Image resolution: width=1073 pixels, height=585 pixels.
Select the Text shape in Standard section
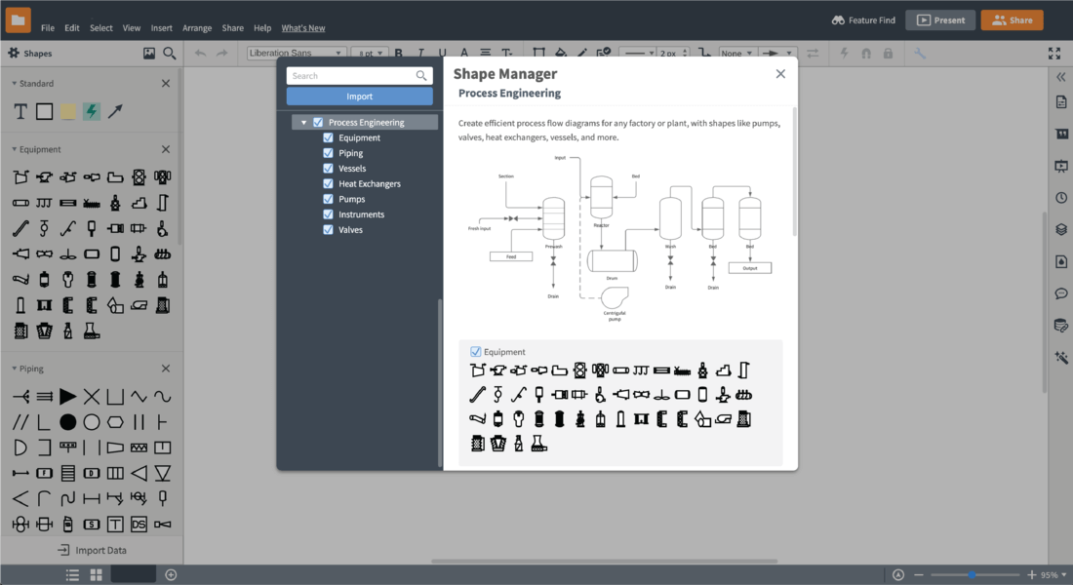tap(20, 112)
